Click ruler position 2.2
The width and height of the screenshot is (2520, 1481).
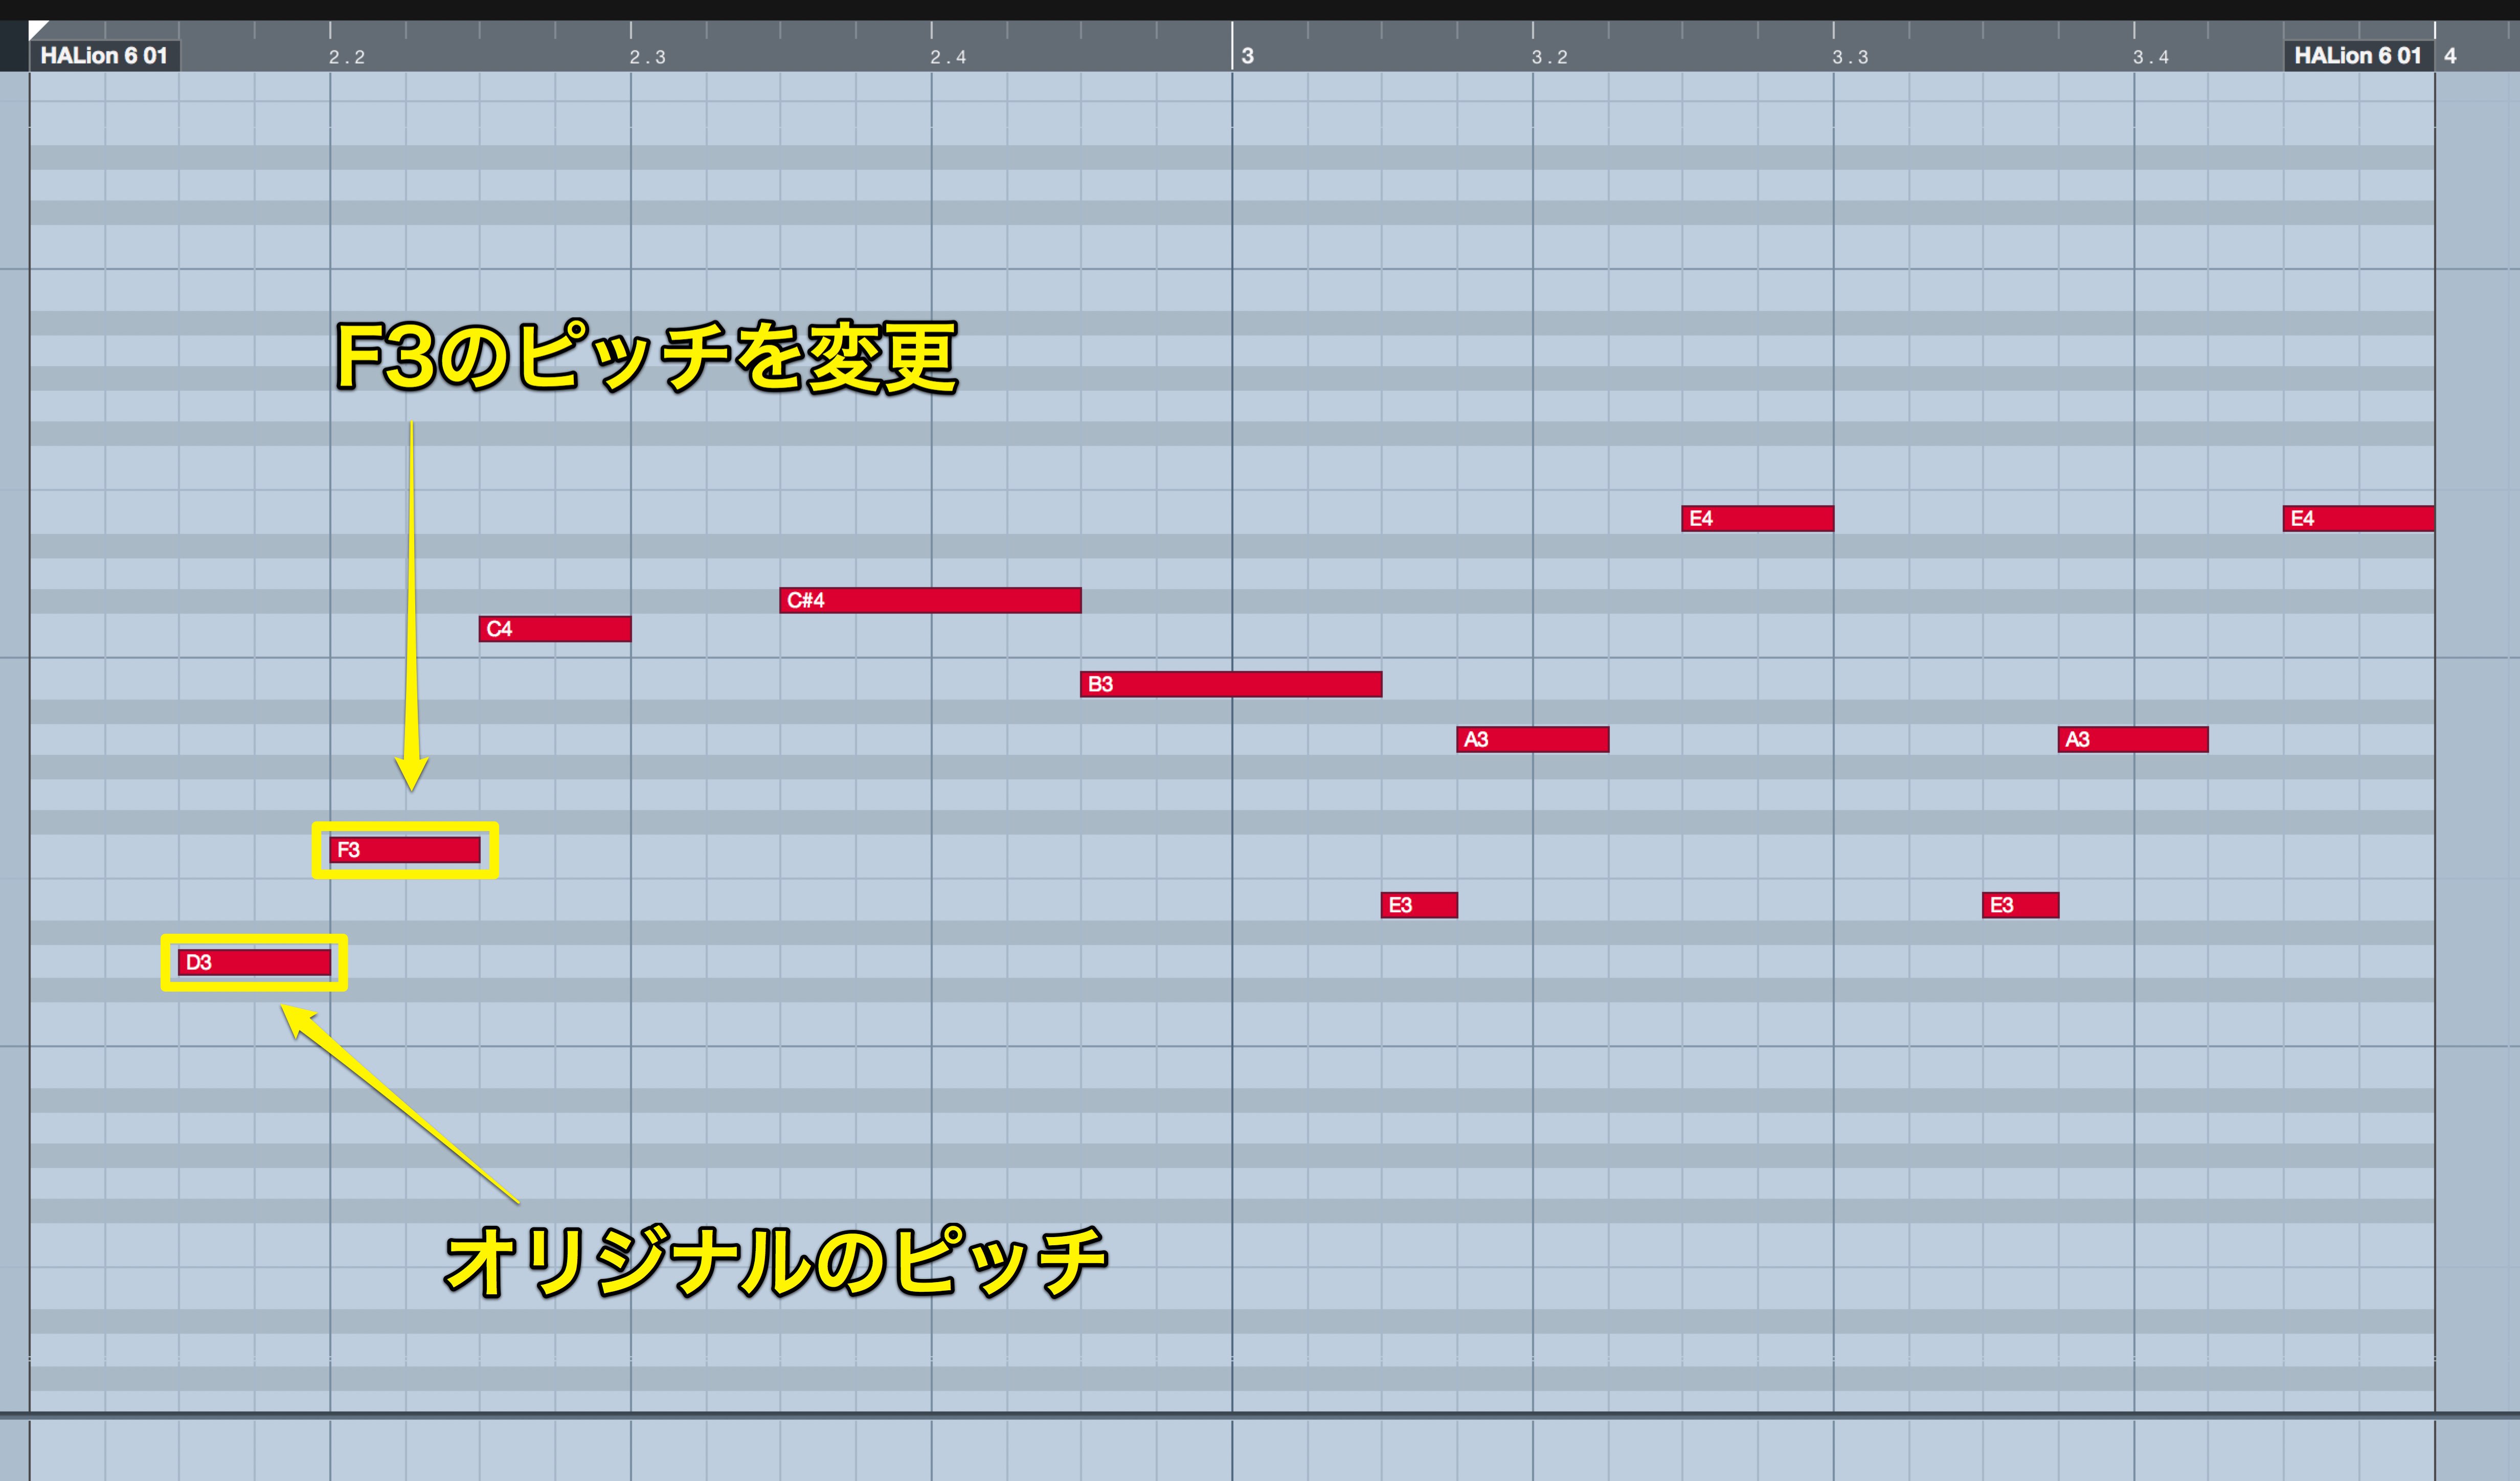pyautogui.click(x=347, y=57)
